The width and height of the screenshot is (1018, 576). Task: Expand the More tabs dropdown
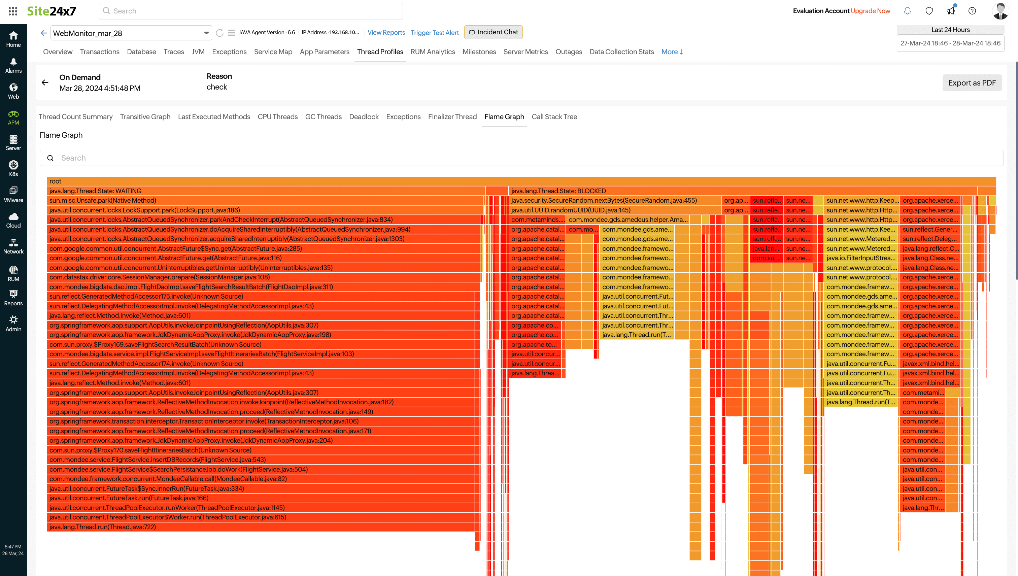point(672,52)
